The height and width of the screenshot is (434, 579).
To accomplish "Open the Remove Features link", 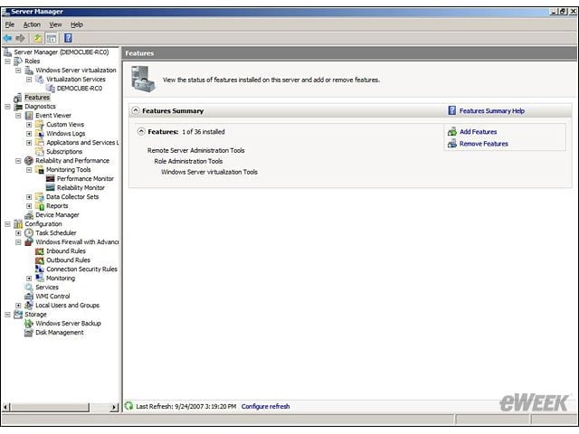I will click(484, 144).
